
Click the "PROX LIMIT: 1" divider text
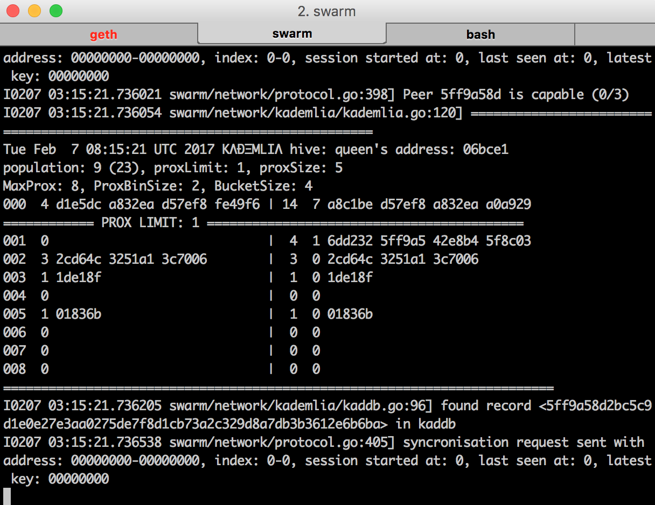[150, 222]
